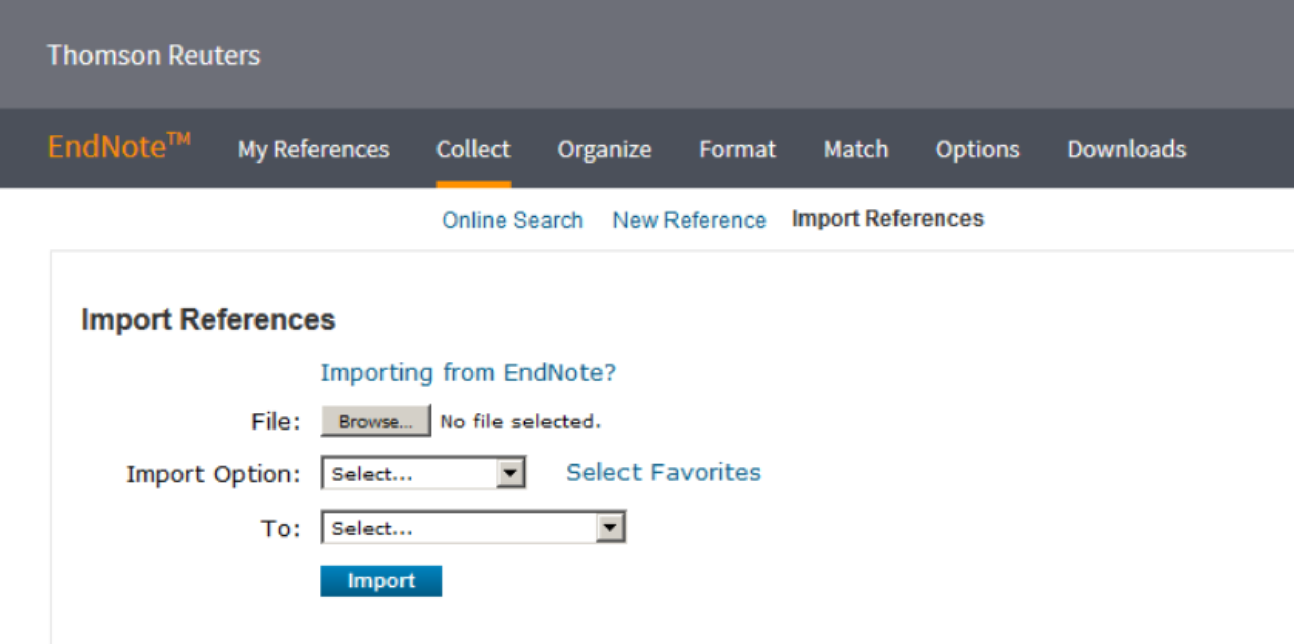Click Browse to choose a file
The height and width of the screenshot is (644, 1294).
coord(376,420)
